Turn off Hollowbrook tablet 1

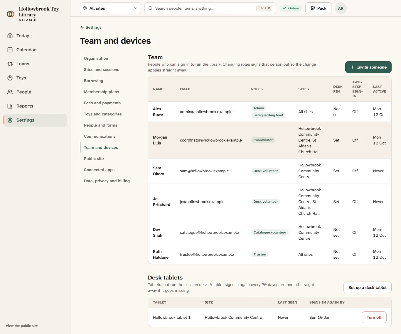coord(374,317)
